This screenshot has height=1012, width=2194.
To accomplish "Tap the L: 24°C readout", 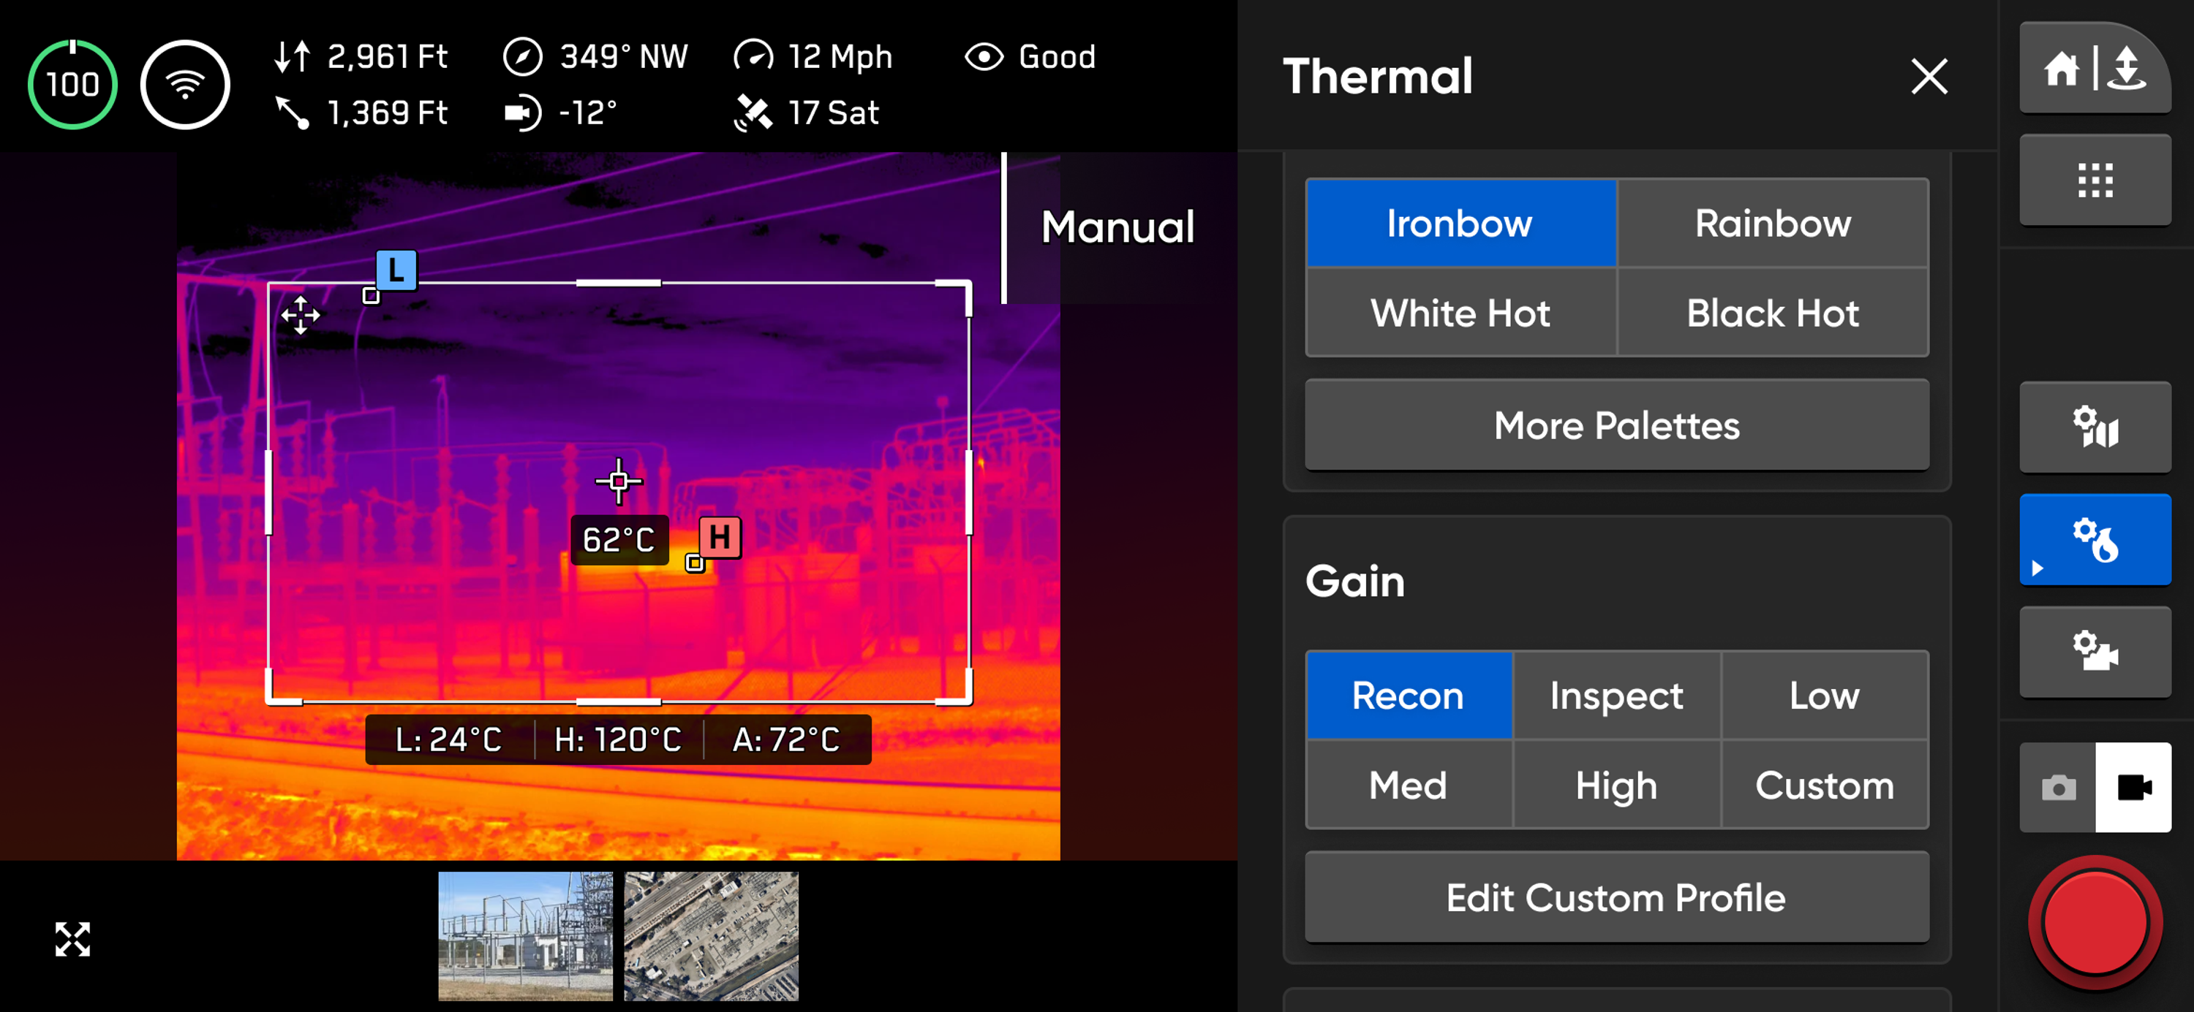I will pos(448,739).
